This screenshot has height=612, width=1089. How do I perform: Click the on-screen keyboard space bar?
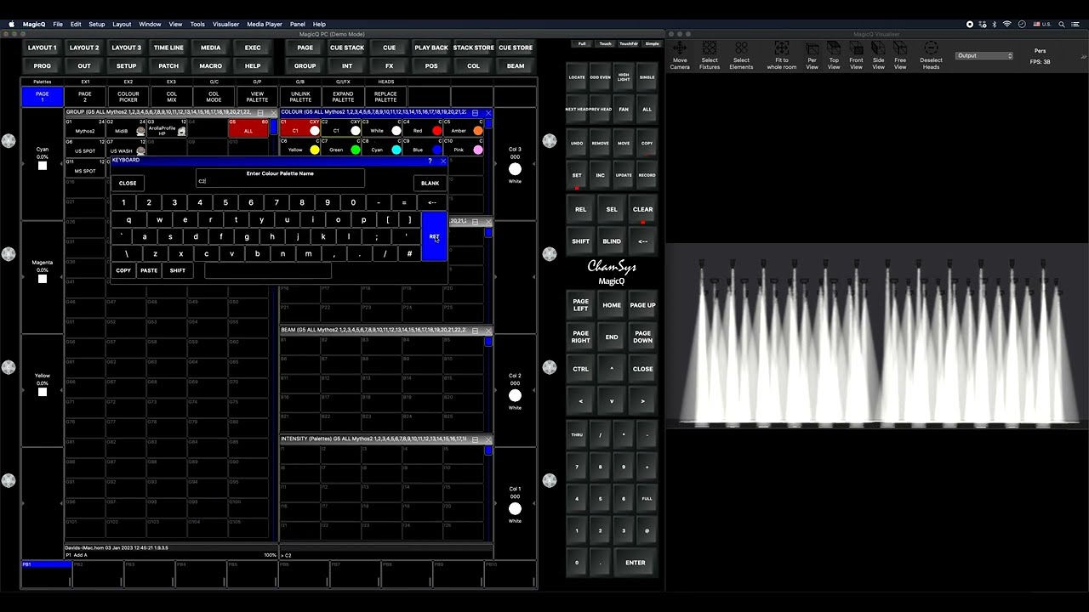[268, 270]
